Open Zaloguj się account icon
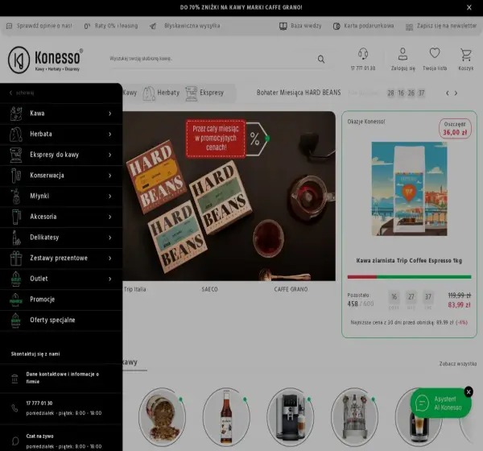 click(x=403, y=54)
